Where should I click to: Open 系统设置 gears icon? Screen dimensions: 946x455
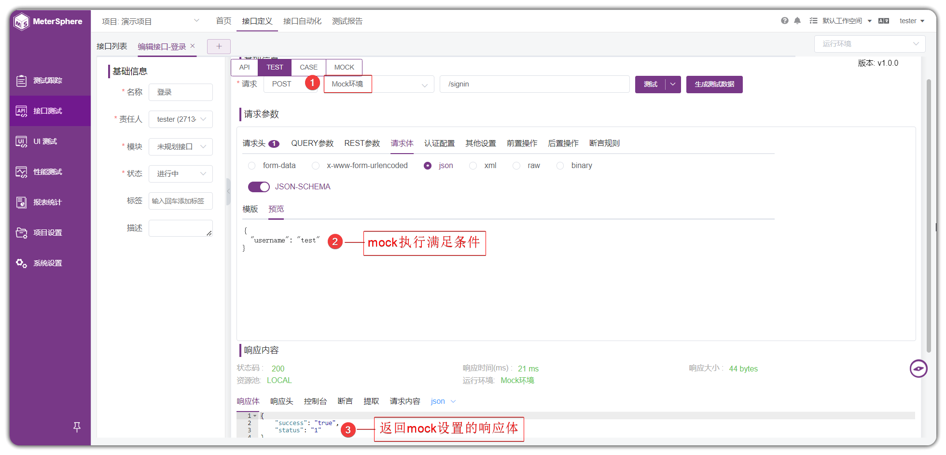21,263
